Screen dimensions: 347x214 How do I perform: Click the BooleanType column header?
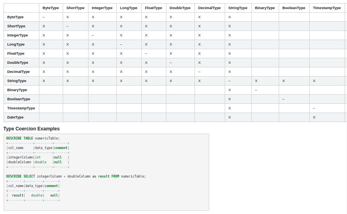point(294,8)
